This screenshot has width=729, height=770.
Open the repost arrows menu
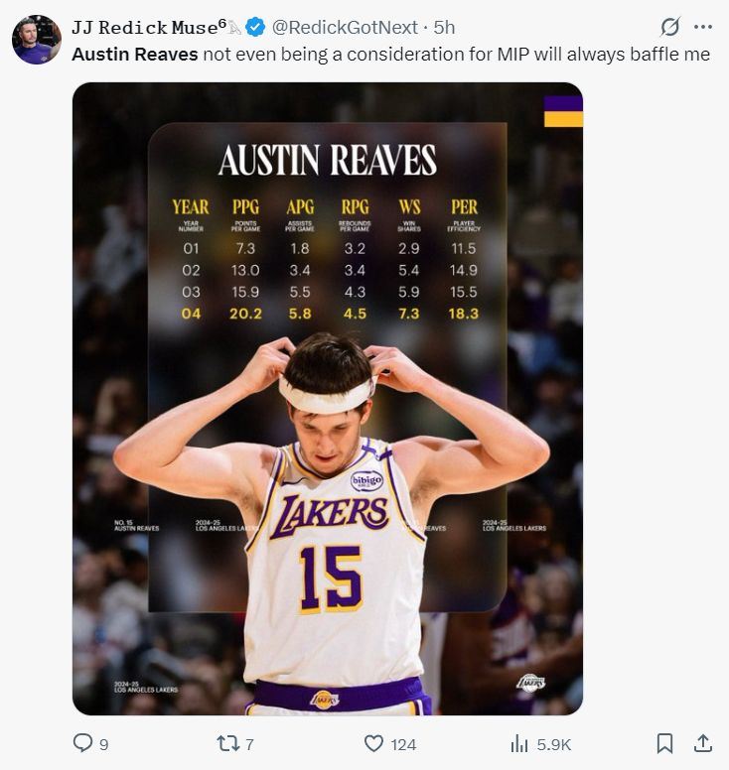click(226, 743)
